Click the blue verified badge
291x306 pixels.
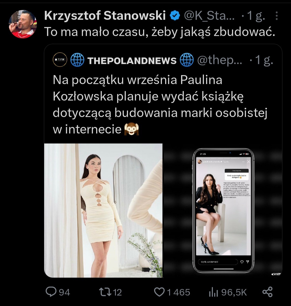[x=175, y=16]
